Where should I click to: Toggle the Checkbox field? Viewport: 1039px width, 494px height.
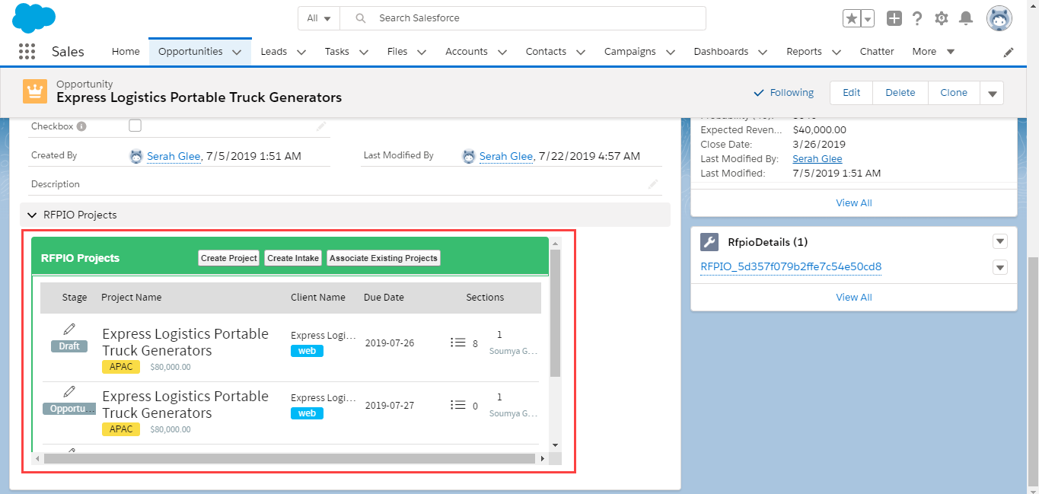click(x=135, y=126)
